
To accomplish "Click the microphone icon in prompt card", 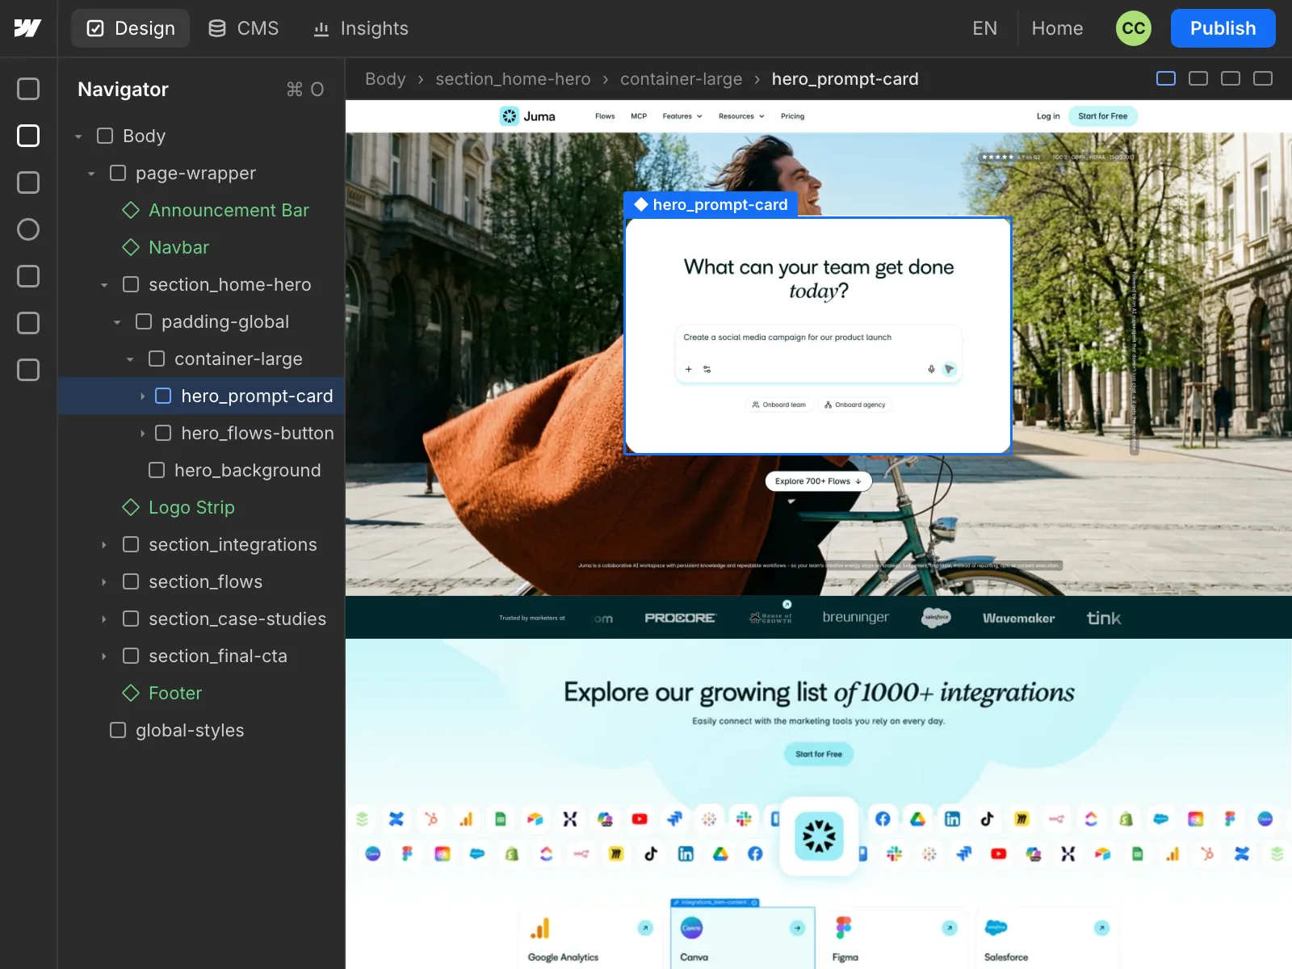I will 931,369.
